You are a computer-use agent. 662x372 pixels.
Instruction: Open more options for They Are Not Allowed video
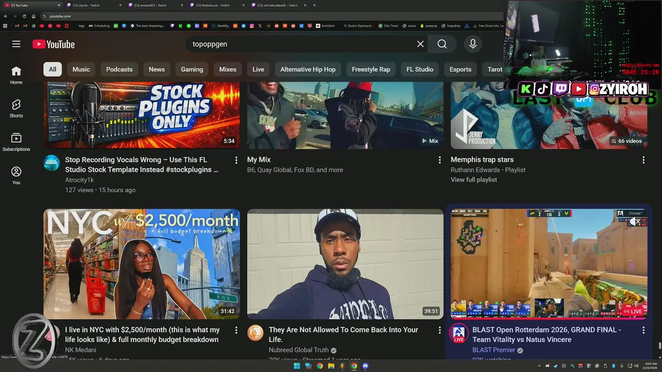pyautogui.click(x=440, y=330)
